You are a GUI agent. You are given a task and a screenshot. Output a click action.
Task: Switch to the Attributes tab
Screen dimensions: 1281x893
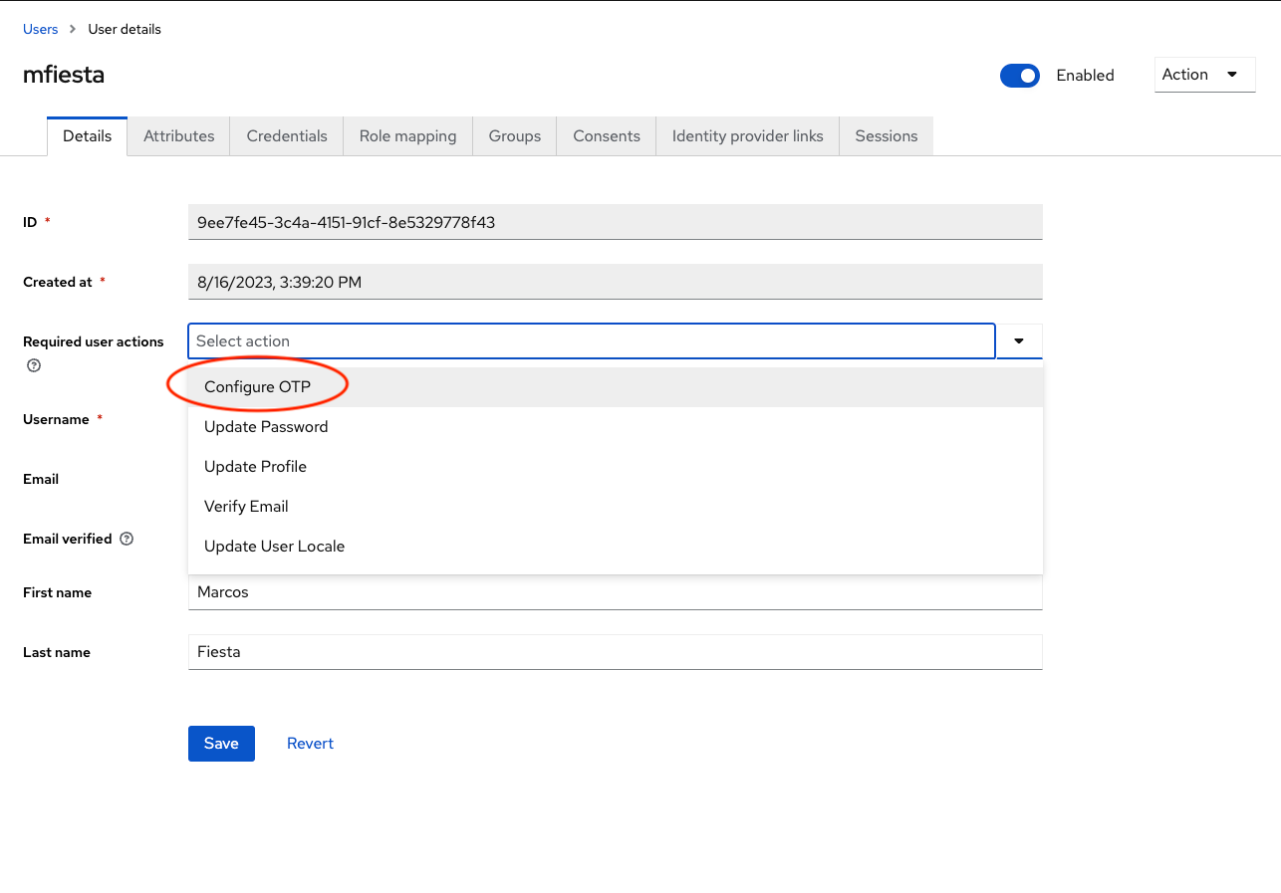[178, 136]
